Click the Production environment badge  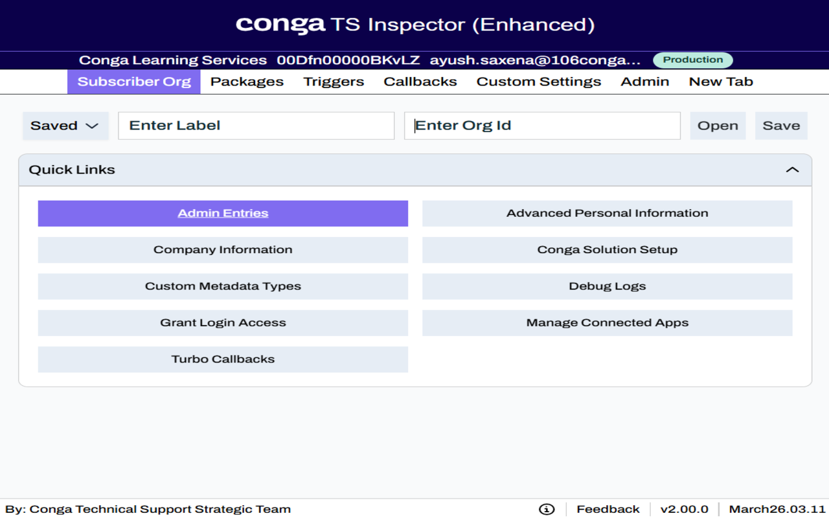click(x=692, y=60)
